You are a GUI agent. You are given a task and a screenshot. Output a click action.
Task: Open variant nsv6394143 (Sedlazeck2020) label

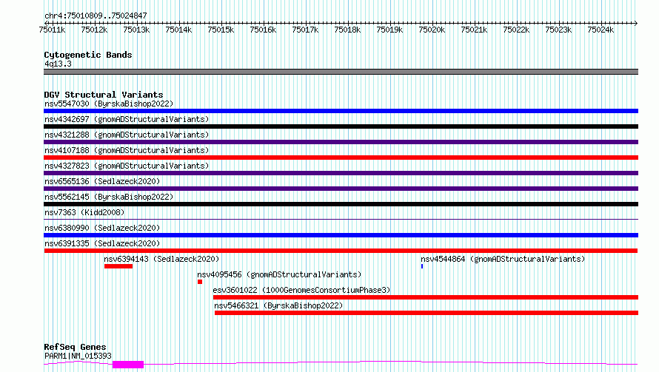pyautogui.click(x=161, y=259)
